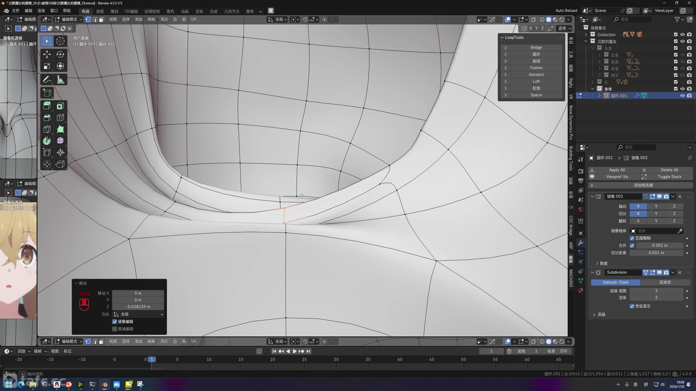The height and width of the screenshot is (391, 696).
Task: Disable the 镜像编辑 checkbox
Action: [x=115, y=321]
